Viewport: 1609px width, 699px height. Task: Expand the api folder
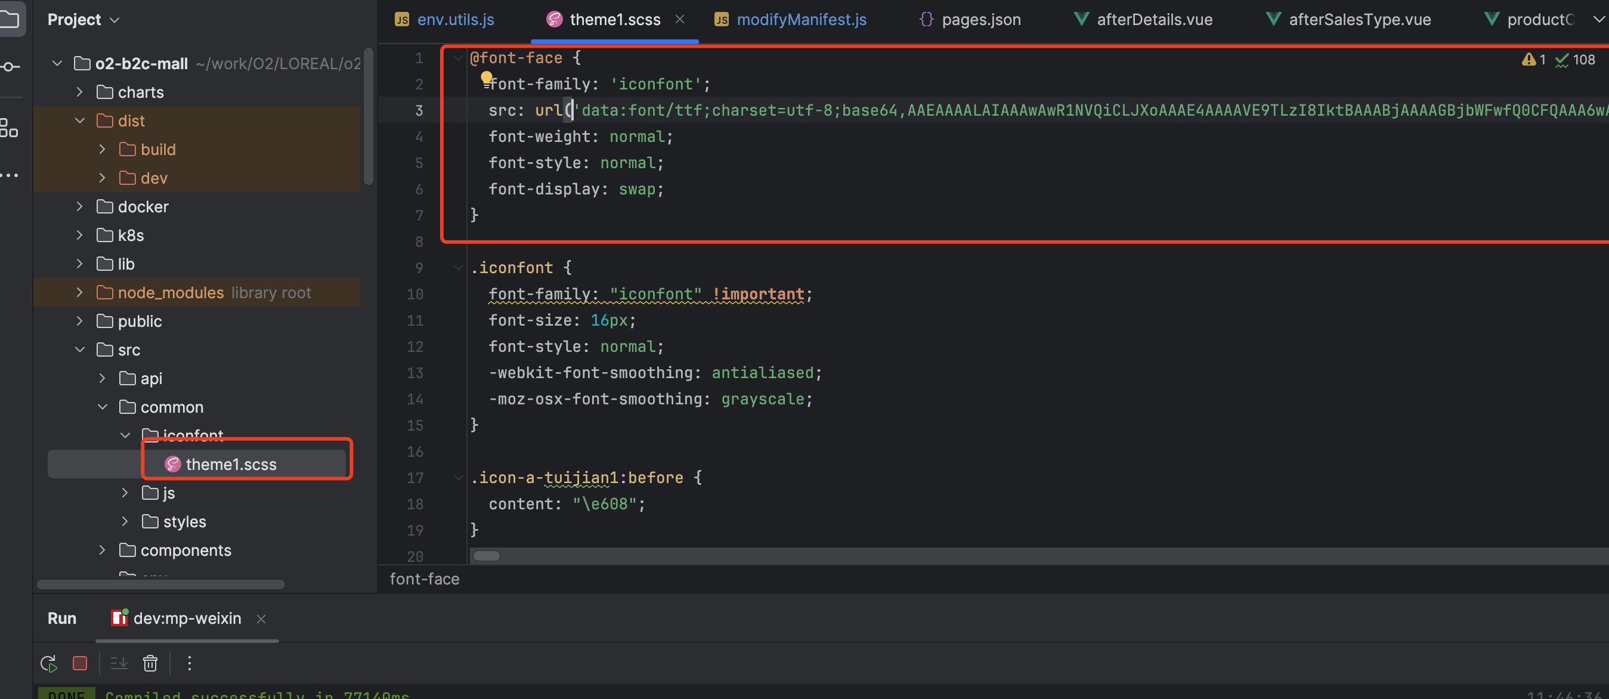coord(103,379)
